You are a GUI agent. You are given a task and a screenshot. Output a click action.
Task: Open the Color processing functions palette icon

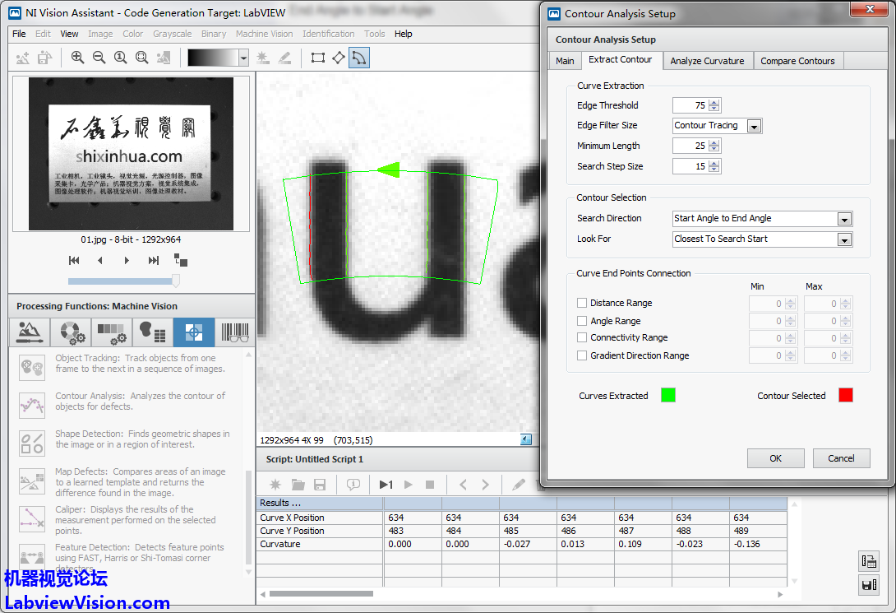[70, 332]
